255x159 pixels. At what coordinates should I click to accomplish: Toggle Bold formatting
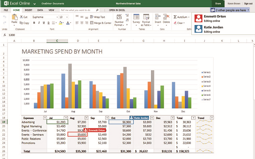34,23
